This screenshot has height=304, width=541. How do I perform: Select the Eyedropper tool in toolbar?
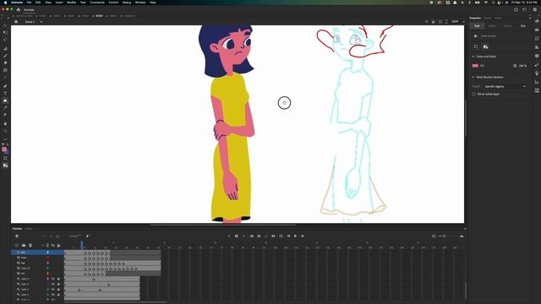pyautogui.click(x=5, y=108)
